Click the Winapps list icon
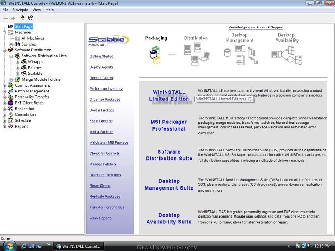Image resolution: width=335 pixels, height=251 pixels. coord(24,62)
